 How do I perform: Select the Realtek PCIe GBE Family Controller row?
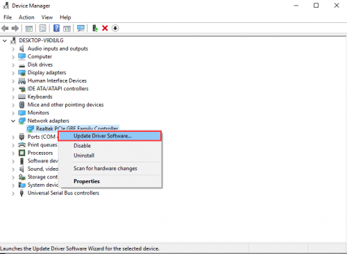pos(73,128)
